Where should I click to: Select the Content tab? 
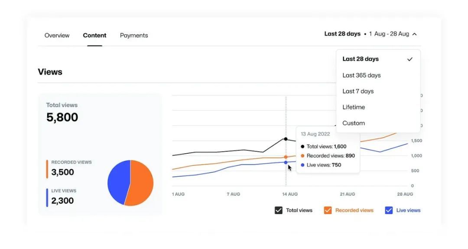pyautogui.click(x=94, y=36)
